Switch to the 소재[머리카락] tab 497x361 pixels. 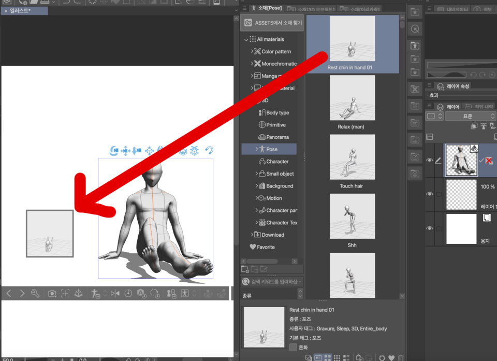[x=360, y=9]
